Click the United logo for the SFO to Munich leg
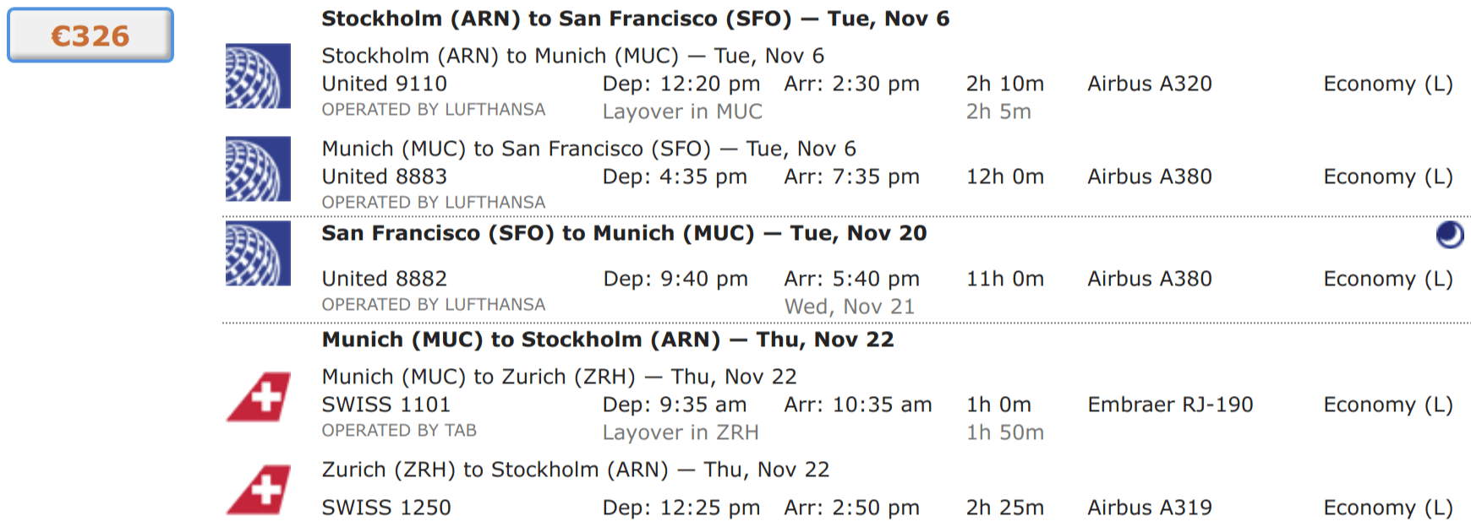Image resolution: width=1471 pixels, height=527 pixels. (x=256, y=253)
